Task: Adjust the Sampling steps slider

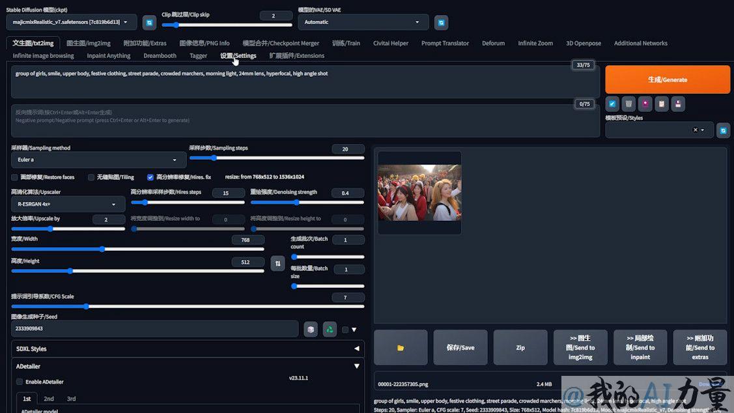Action: point(277,158)
